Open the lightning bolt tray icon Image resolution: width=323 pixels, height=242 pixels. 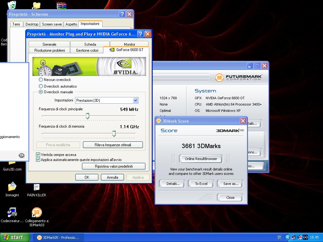pos(300,237)
